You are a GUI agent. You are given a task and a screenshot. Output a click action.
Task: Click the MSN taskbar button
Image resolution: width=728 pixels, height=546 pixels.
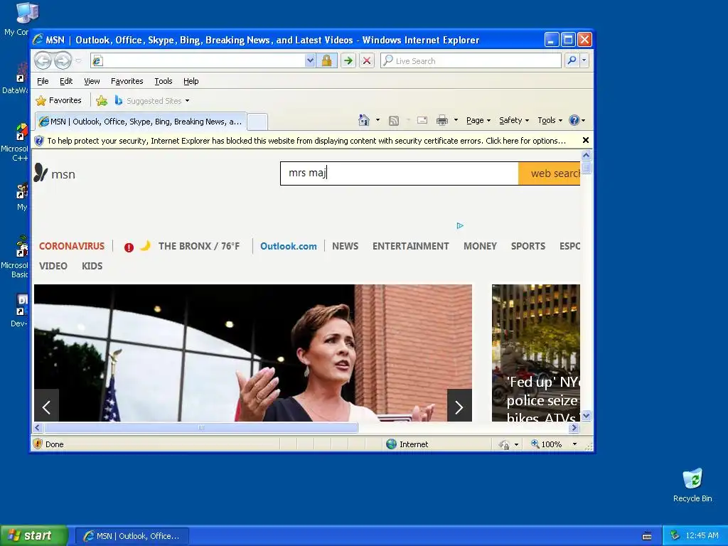click(132, 536)
